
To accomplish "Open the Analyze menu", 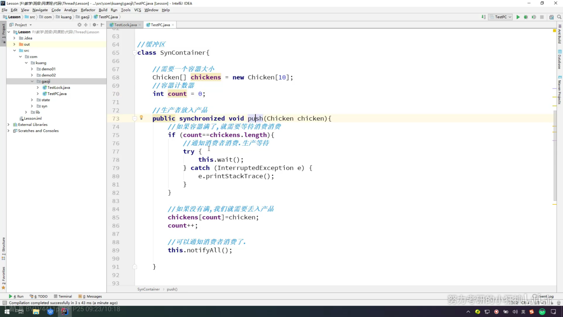I will pos(70,10).
